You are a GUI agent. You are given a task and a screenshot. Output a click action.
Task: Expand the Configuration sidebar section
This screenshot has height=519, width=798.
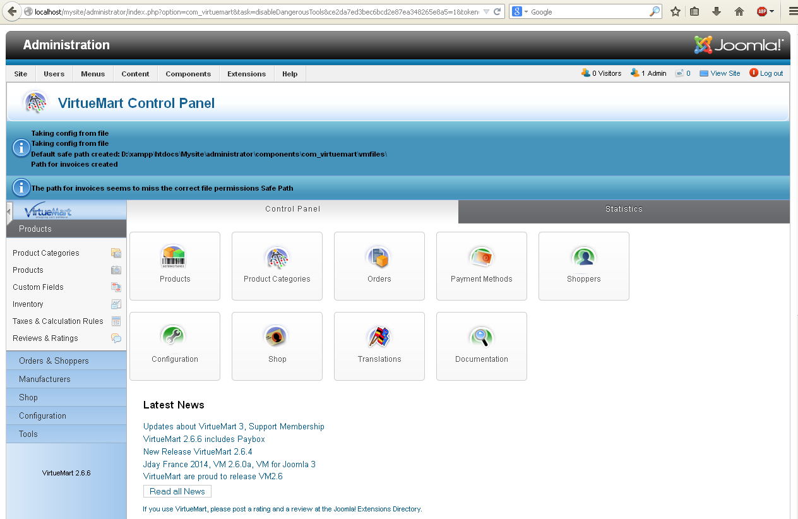coord(66,416)
